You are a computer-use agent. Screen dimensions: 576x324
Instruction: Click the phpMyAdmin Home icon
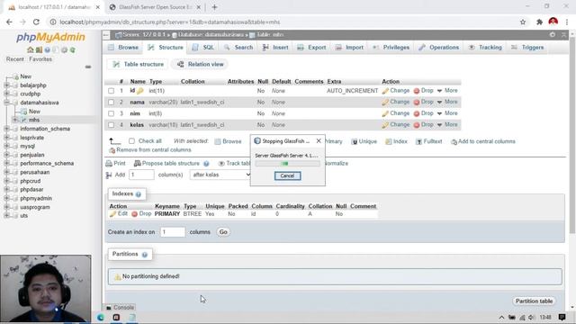coord(30,50)
